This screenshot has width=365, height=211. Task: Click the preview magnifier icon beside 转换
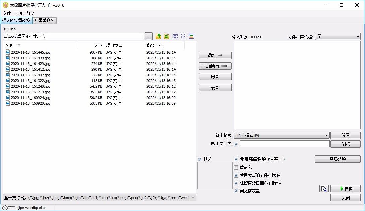(x=324, y=189)
